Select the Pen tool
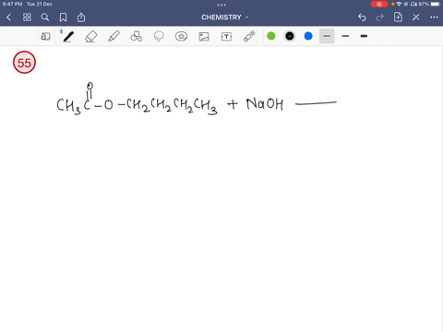 click(x=68, y=37)
